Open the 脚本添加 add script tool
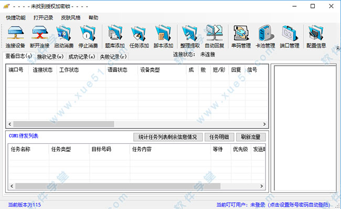The height and width of the screenshot is (209, 341). [163, 36]
